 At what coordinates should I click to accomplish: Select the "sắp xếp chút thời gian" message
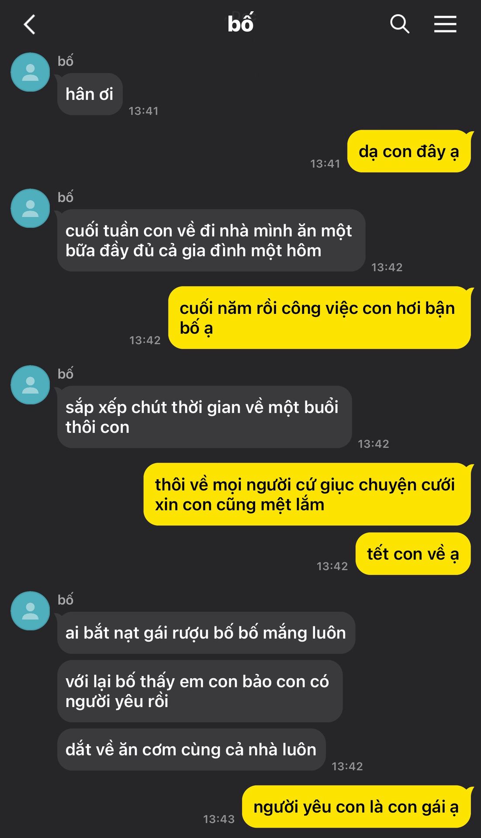[204, 417]
